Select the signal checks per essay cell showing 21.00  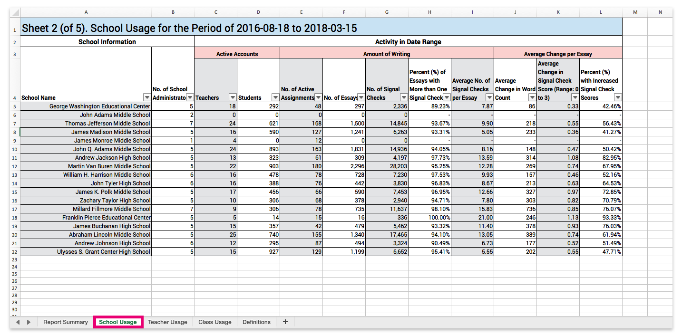[473, 218]
